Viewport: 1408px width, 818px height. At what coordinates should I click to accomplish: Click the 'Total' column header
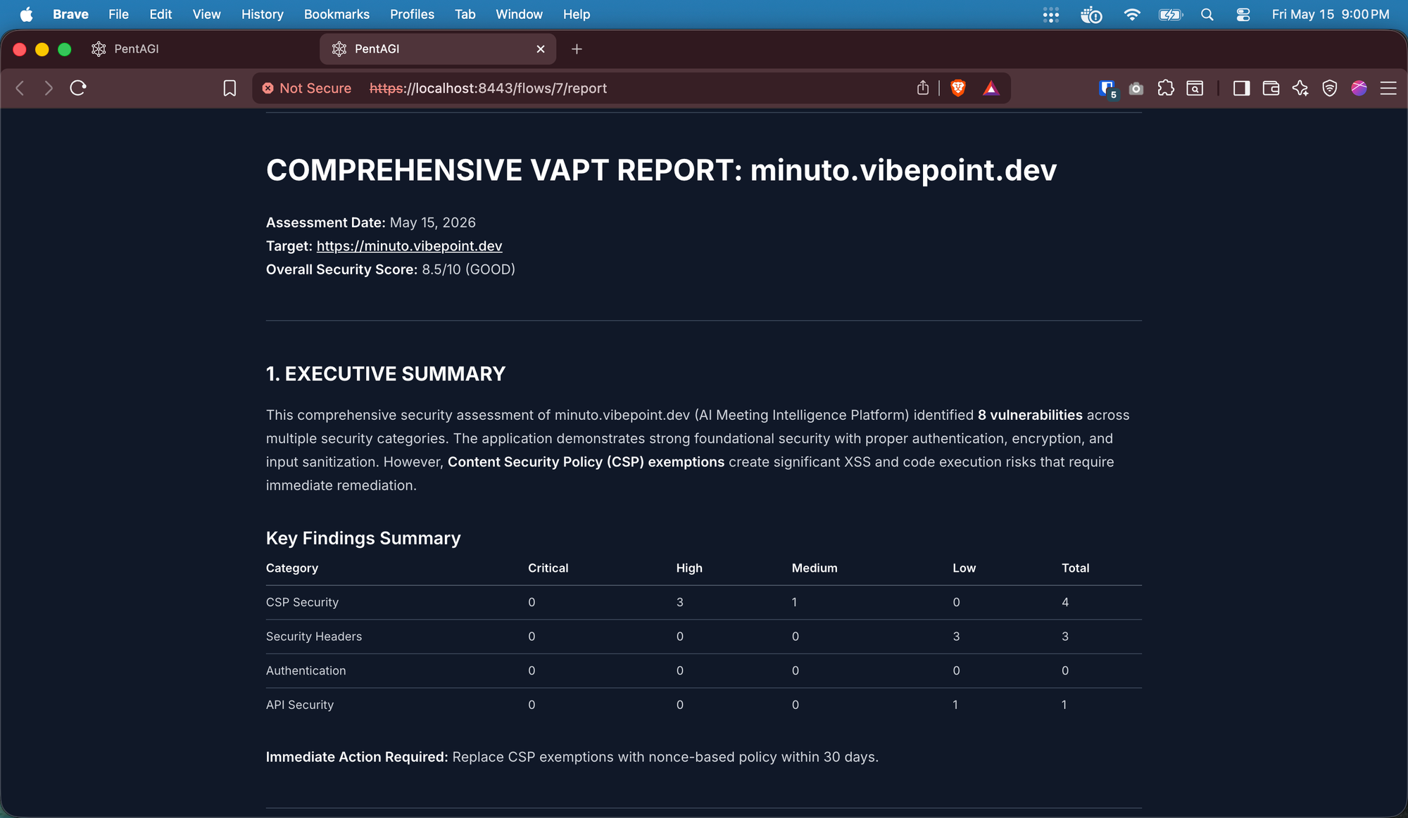coord(1076,568)
